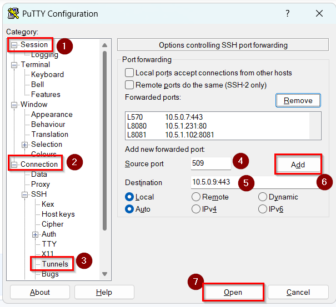Open the Logging category
This screenshot has width=336, height=307.
pos(44,54)
